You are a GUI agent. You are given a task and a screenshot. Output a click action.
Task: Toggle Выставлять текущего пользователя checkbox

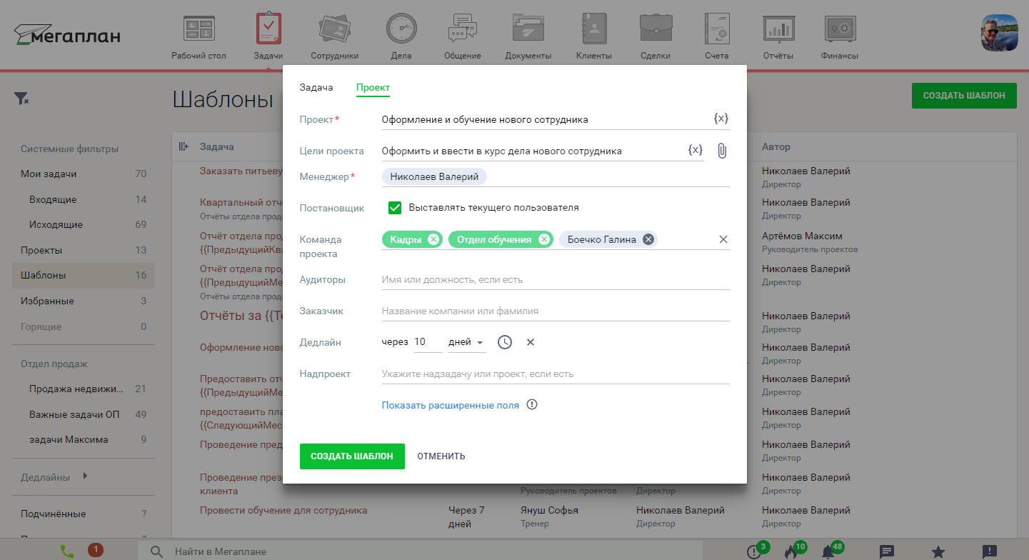click(x=395, y=208)
